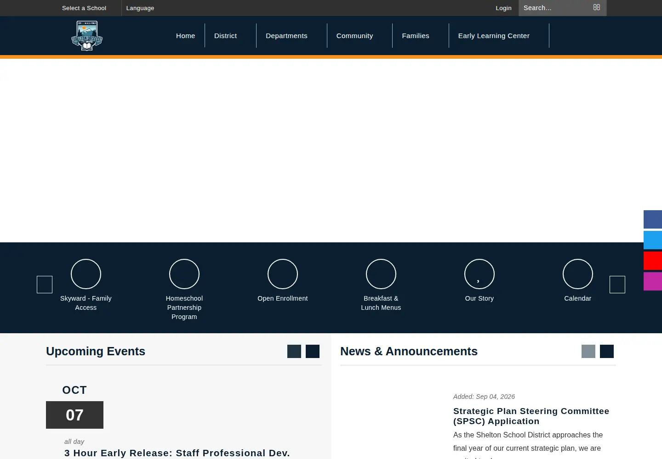Click the Open Enrollment text link
Screen dimensions: 662x459
pos(283,298)
